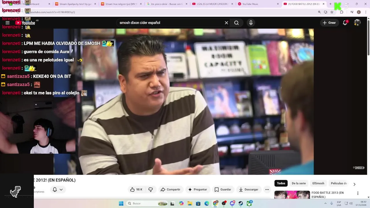Open the YouTube hamburger guide menu
370x208 pixels.
pos(8,23)
